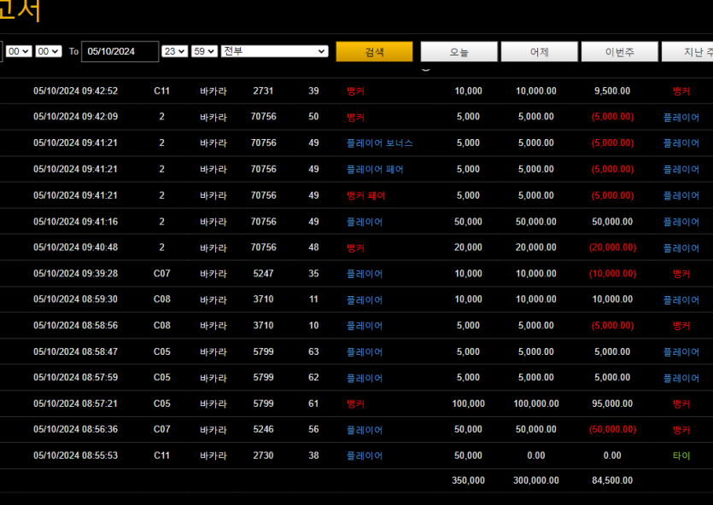
Task: Click the 95,000.00 win amount cell
Action: 612,403
